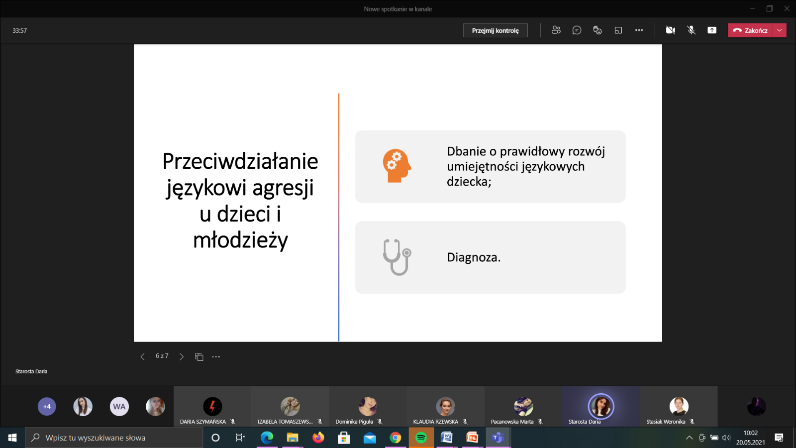Click the Windows search box
796x448 pixels.
(x=114, y=438)
